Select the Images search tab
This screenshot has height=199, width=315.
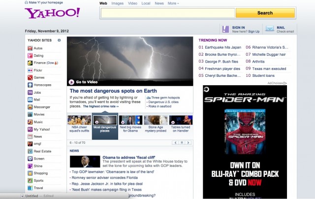click(118, 3)
